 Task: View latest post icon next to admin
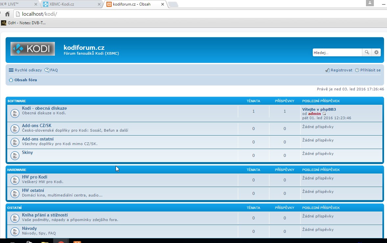(x=324, y=114)
